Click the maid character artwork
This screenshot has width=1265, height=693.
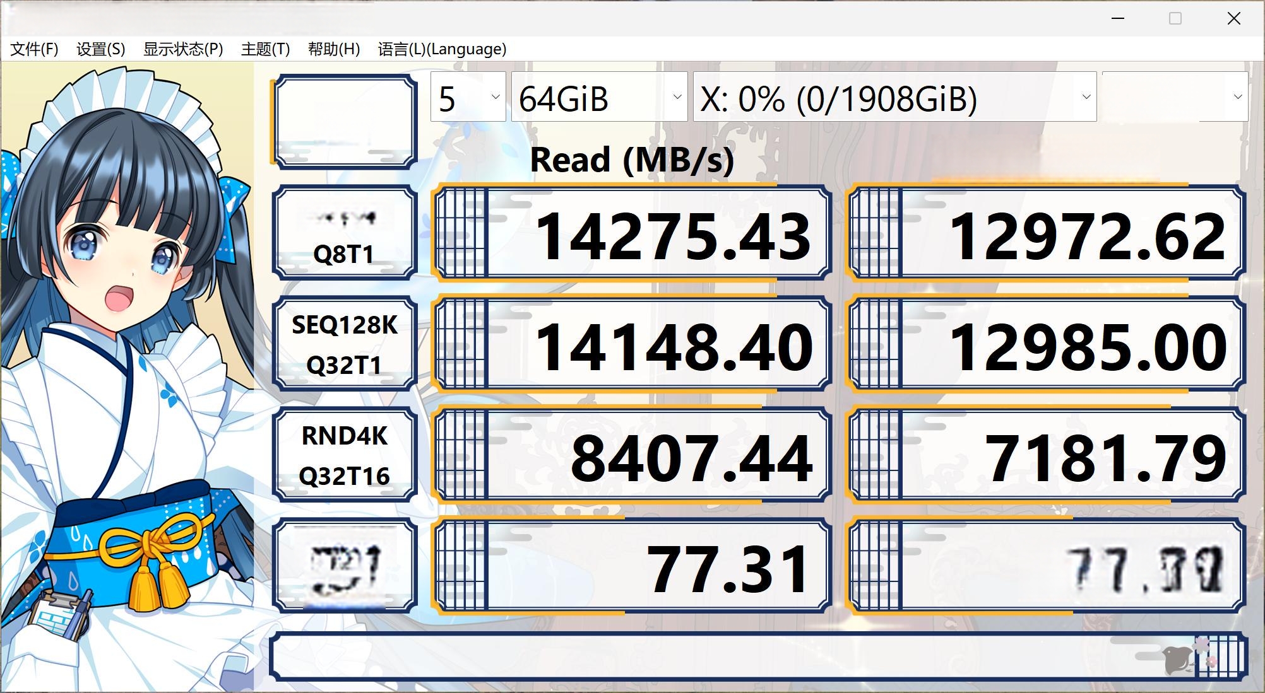[127, 376]
